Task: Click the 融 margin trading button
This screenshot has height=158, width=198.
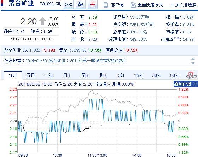Action: click(x=80, y=5)
